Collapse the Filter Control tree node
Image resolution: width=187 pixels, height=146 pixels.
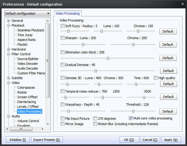(x=8, y=54)
